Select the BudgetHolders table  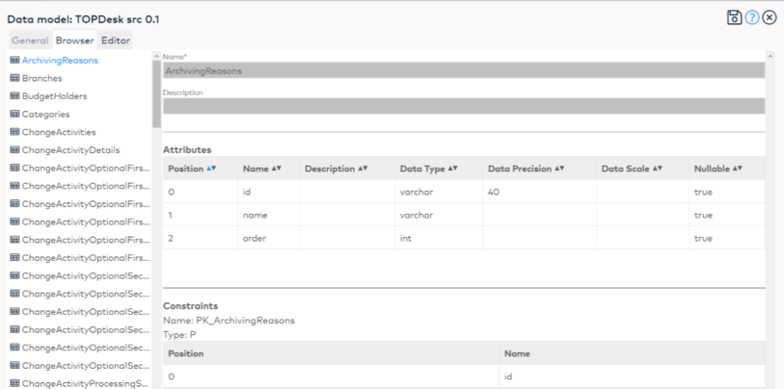(55, 96)
